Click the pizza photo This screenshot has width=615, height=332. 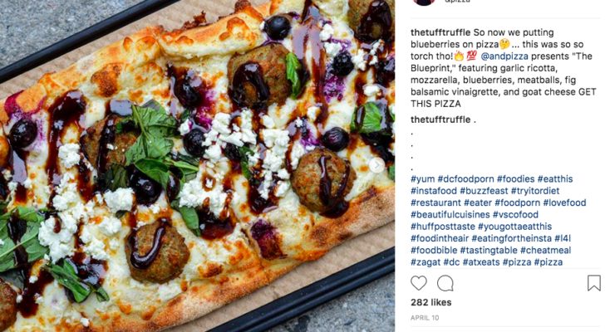click(197, 166)
